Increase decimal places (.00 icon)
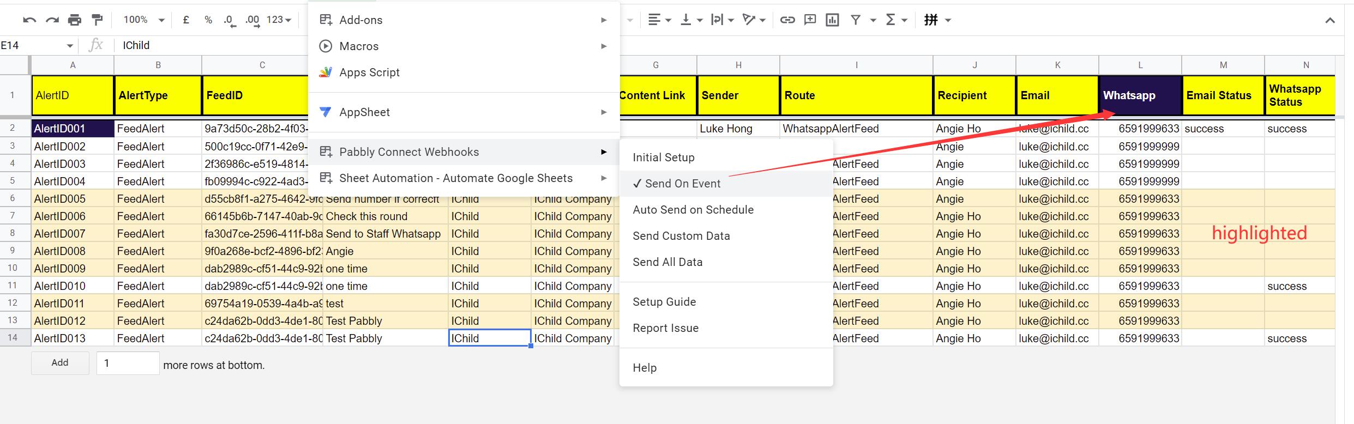Viewport: 1354px width, 424px height. click(252, 21)
